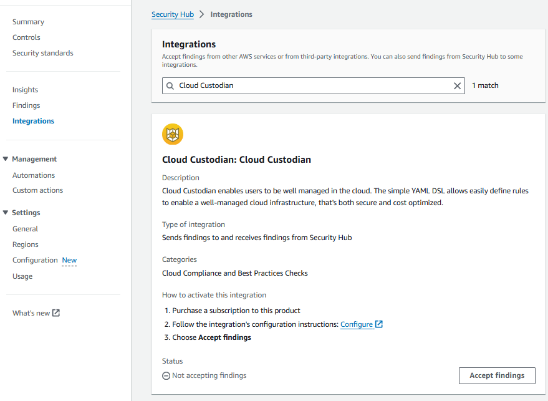This screenshot has height=401, width=548.
Task: Open Automations under Management
Action: [34, 175]
